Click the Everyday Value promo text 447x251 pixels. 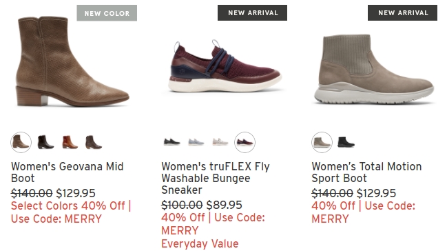(x=200, y=244)
